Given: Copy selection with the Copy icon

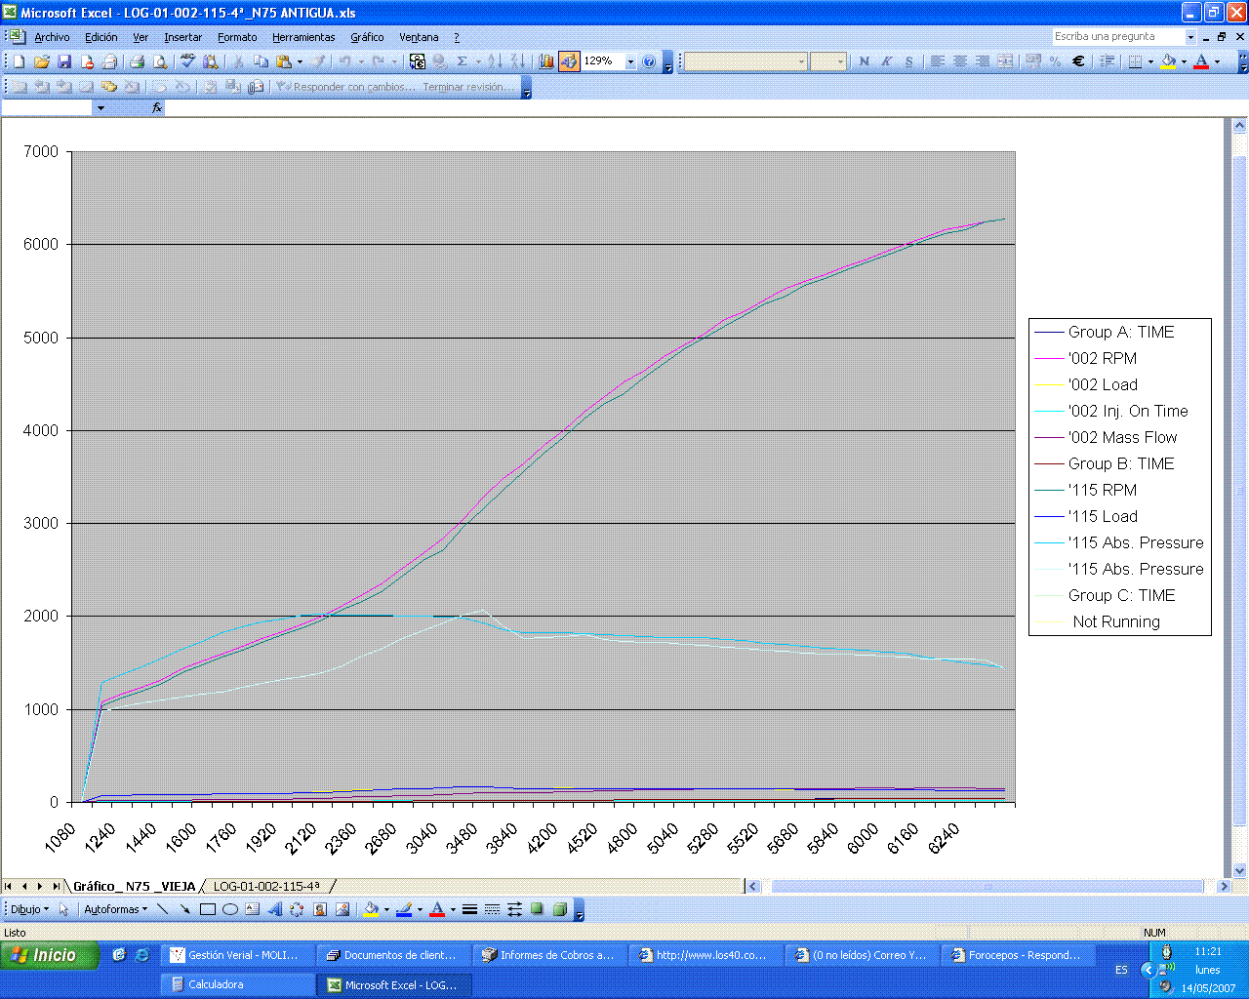Looking at the screenshot, I should point(261,61).
